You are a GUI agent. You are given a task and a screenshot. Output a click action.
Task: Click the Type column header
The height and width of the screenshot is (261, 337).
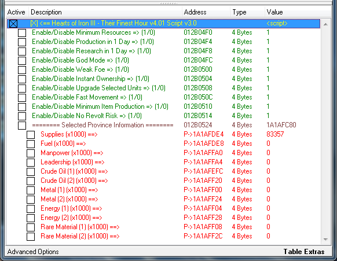247,12
